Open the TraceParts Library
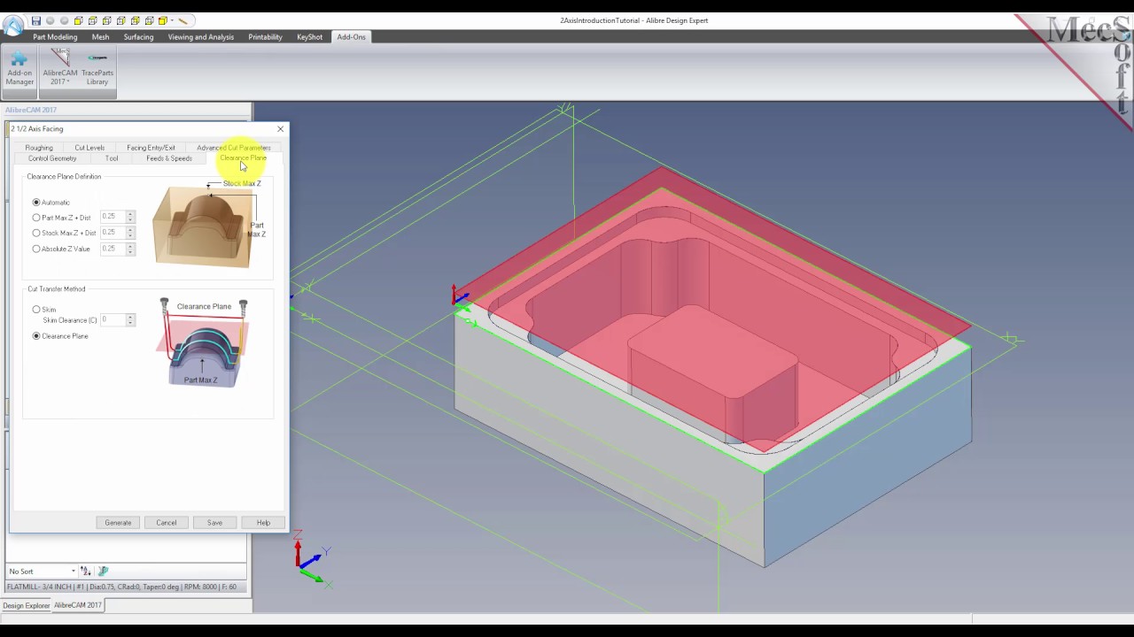 (x=97, y=69)
